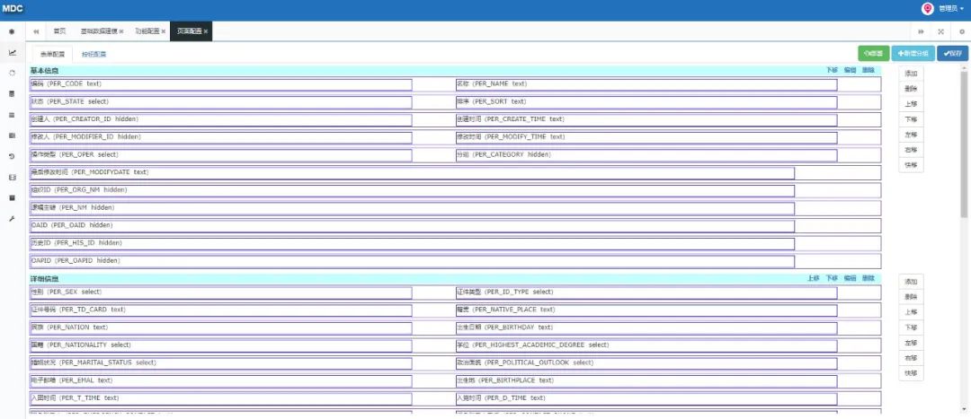
Task: Click 编辑 link in 基本信息 header
Action: pyautogui.click(x=850, y=71)
